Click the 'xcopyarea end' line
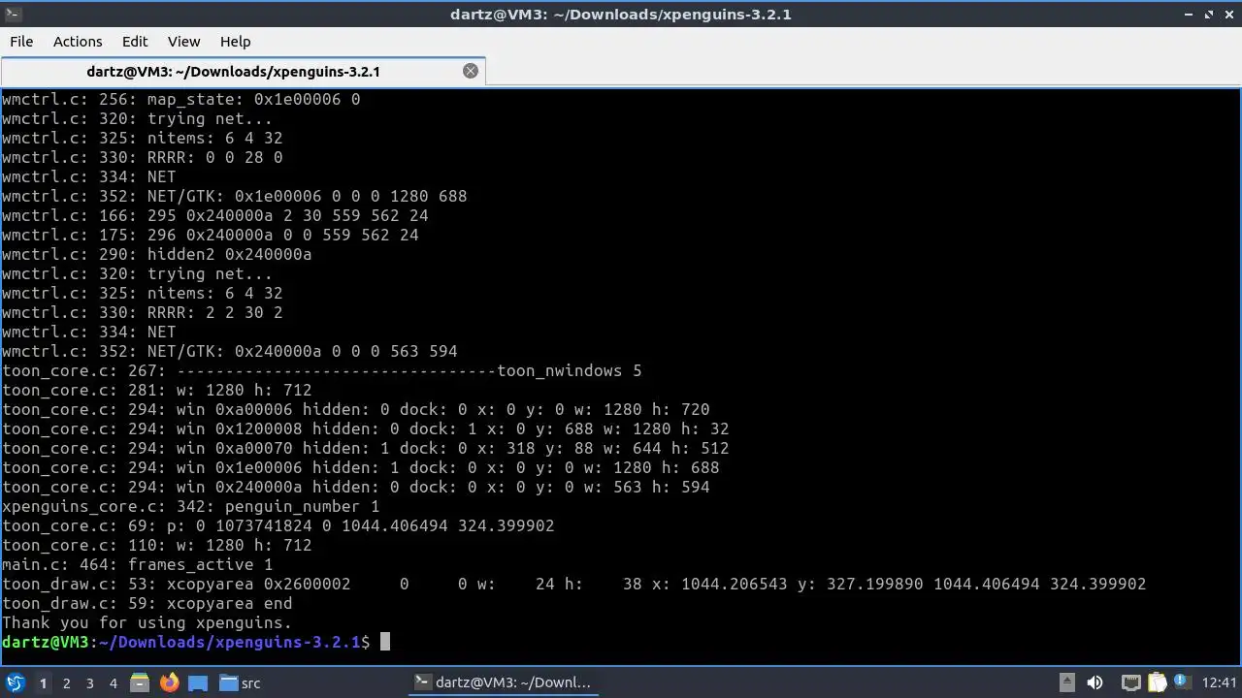This screenshot has height=698, width=1242. tap(147, 603)
